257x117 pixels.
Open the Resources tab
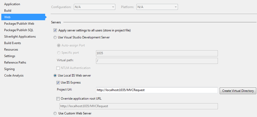tap(11, 49)
